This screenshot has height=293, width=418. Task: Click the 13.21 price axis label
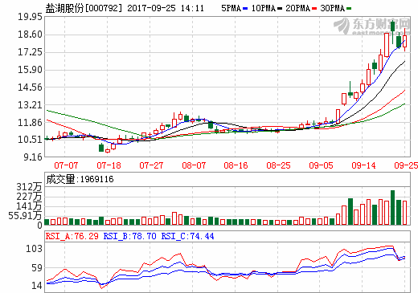(30, 104)
